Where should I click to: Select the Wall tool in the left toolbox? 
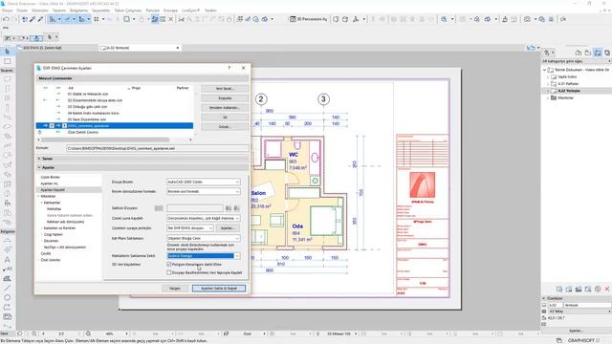point(8,78)
